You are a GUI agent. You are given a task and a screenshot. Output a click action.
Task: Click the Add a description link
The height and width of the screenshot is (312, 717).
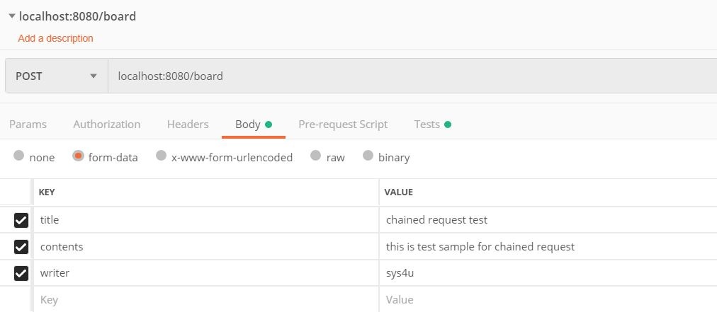point(55,38)
